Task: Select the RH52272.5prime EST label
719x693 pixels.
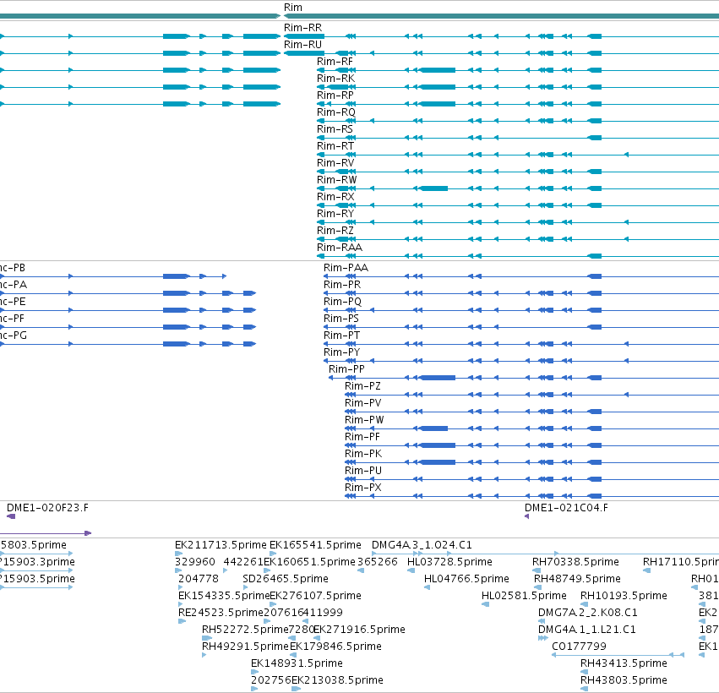Action: (x=245, y=630)
